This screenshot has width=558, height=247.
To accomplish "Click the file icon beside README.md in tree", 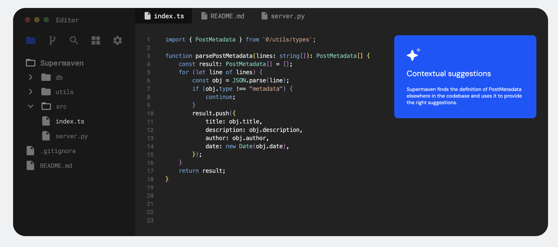I will pyautogui.click(x=31, y=166).
